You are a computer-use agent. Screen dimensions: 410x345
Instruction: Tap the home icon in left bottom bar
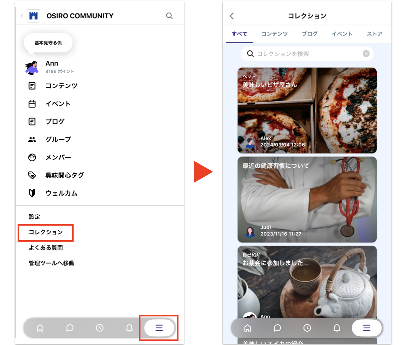point(40,328)
